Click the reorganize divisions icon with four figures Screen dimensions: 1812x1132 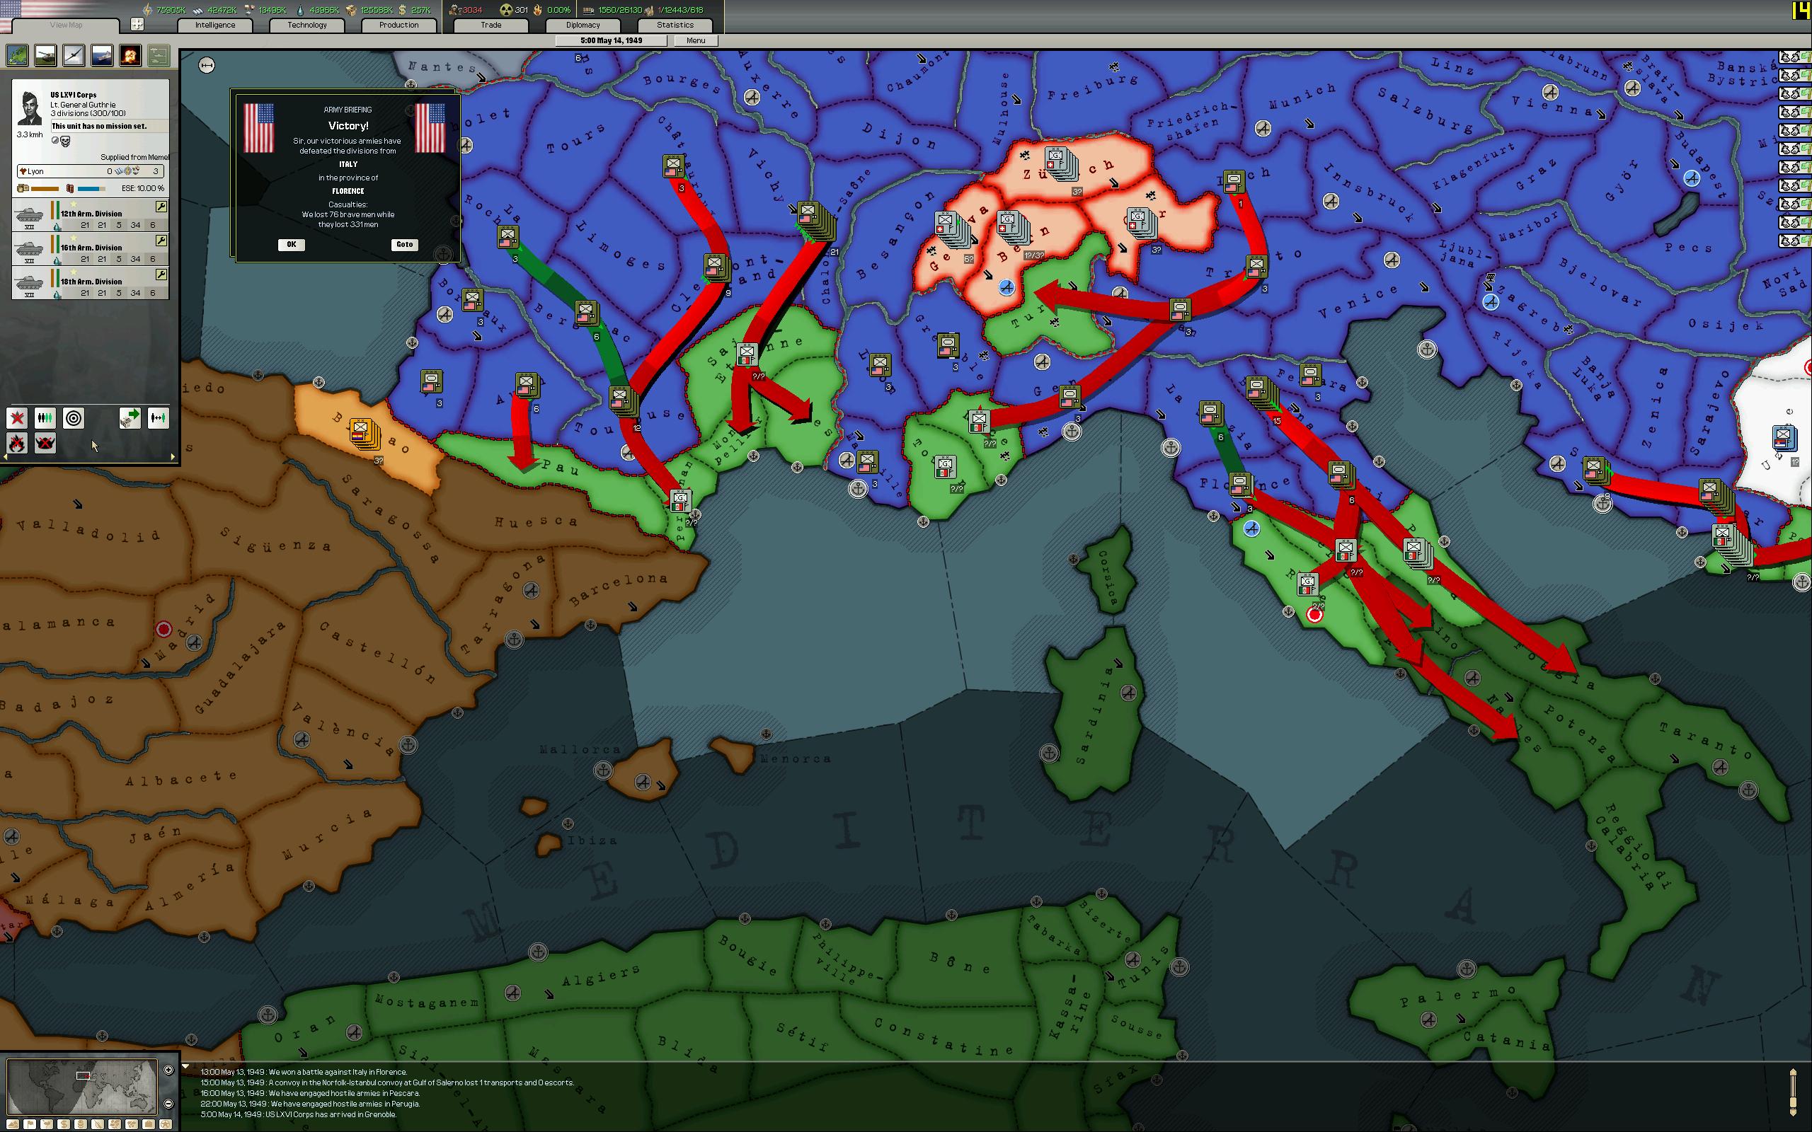tap(45, 419)
